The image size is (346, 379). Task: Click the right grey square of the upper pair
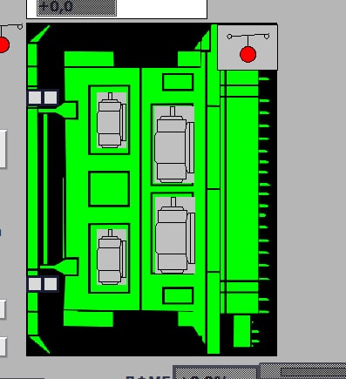point(51,98)
